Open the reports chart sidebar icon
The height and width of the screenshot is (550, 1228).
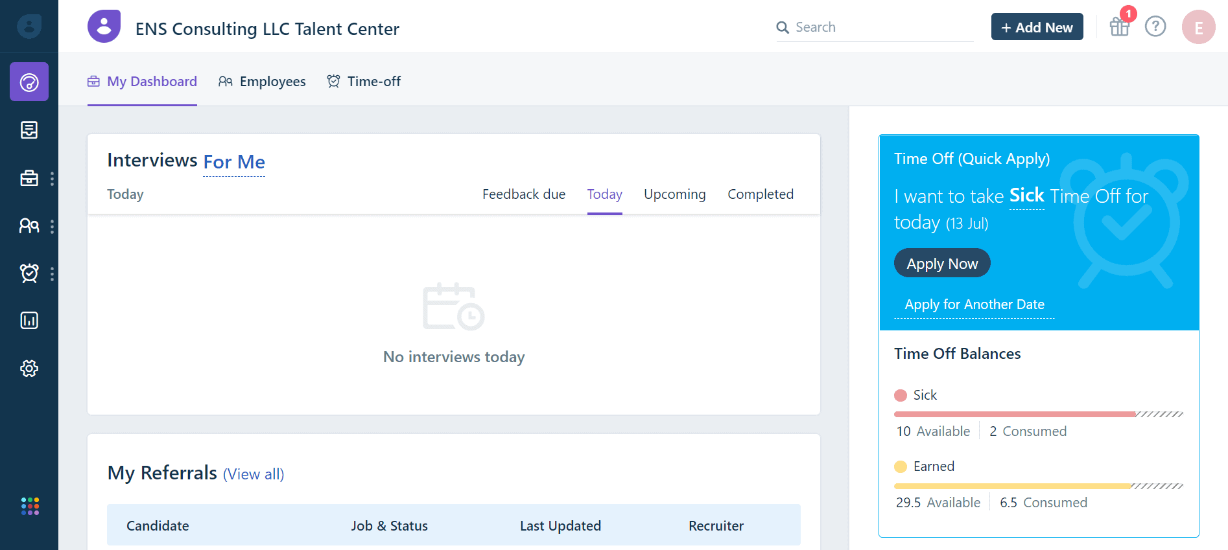click(x=29, y=321)
